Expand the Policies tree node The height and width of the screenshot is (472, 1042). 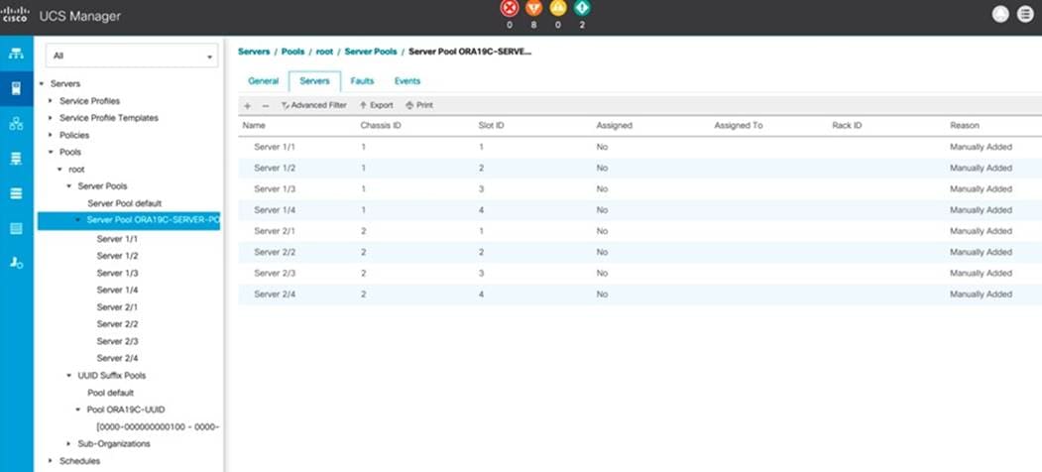pyautogui.click(x=52, y=135)
